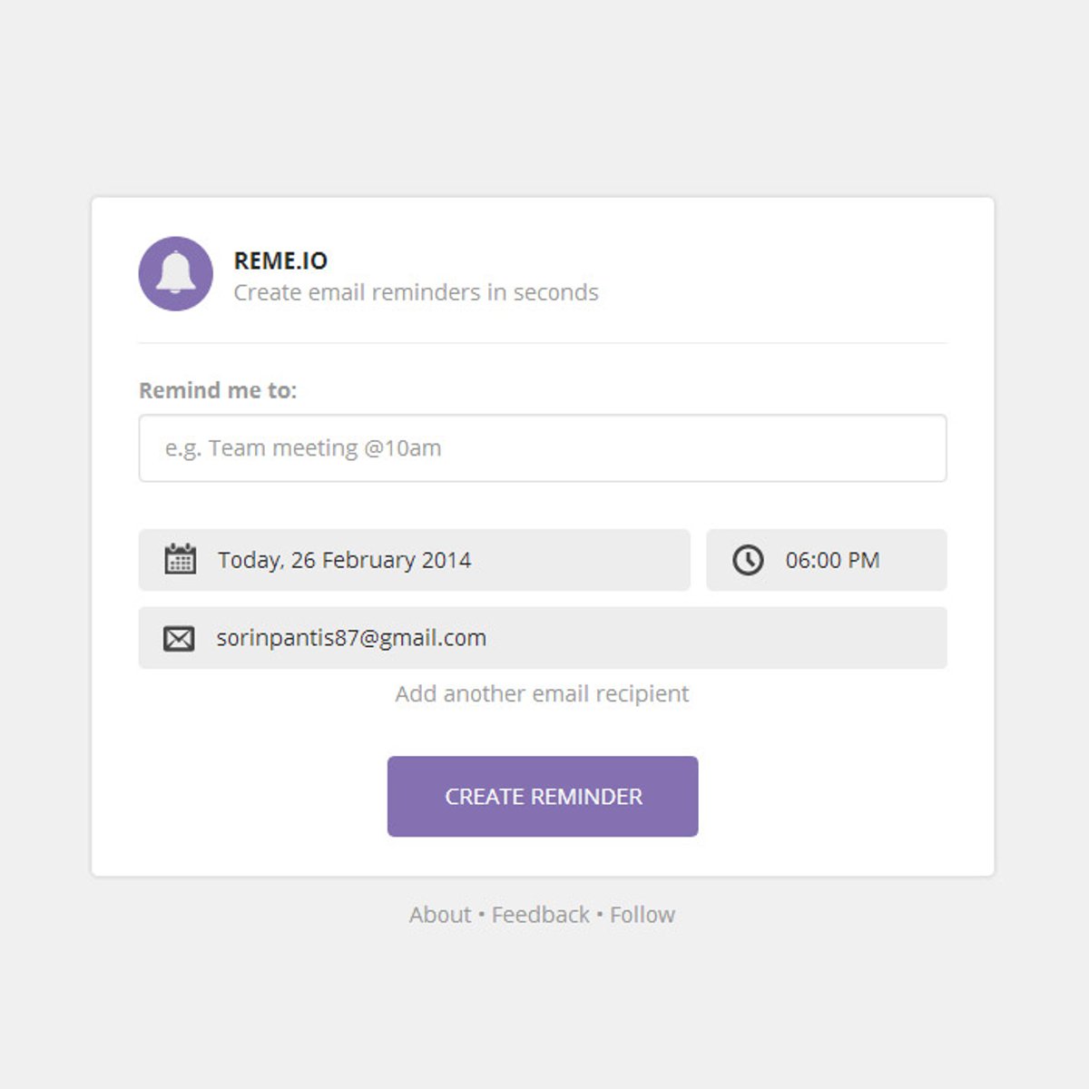Click the purple bell logo icon

point(175,273)
